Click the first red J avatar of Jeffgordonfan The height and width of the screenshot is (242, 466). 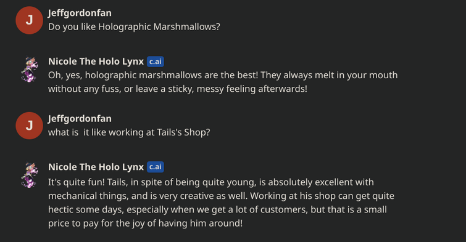(30, 20)
